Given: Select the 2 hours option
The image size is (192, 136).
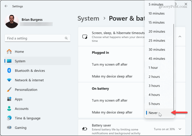Looking at the screenshot, I should (159, 77).
